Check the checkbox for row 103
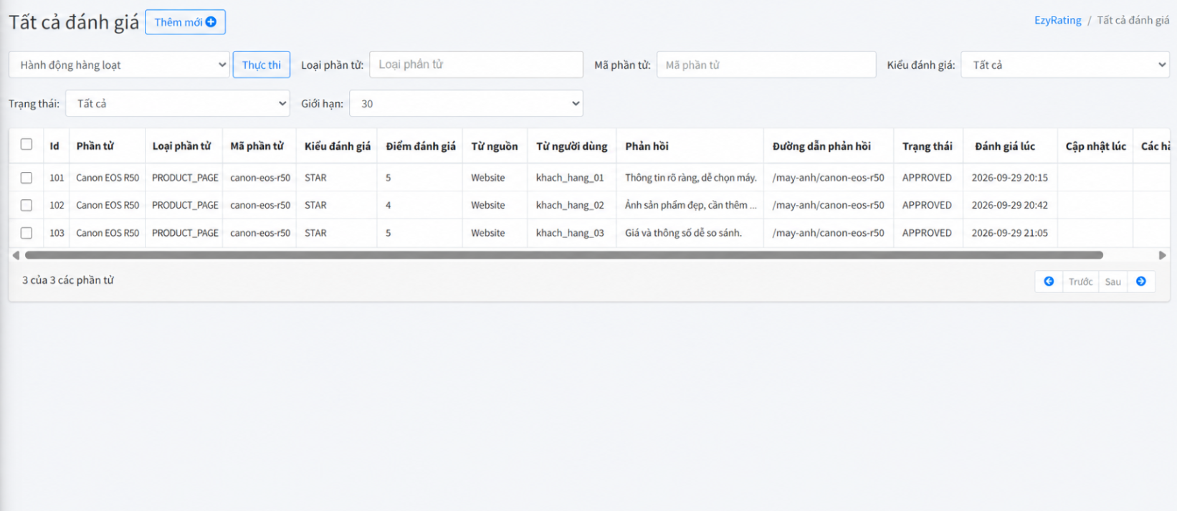The height and width of the screenshot is (511, 1177). point(27,233)
